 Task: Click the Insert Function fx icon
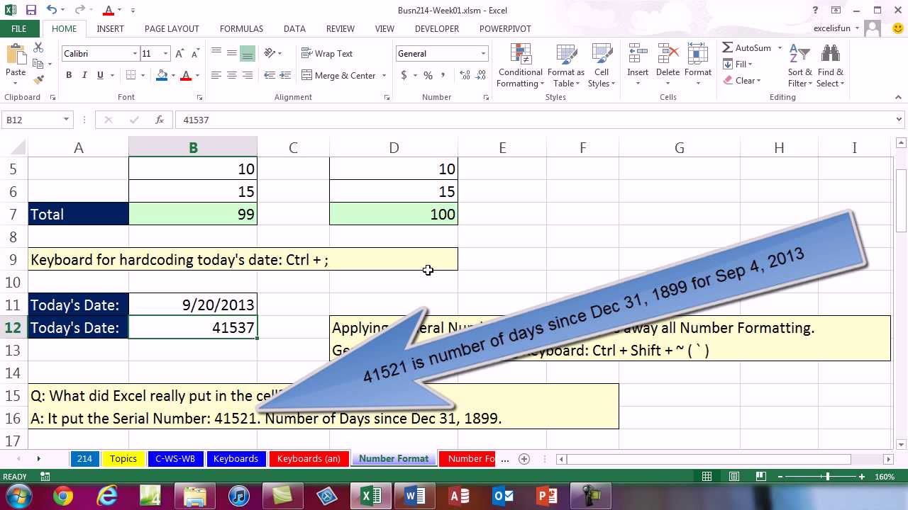coord(160,120)
